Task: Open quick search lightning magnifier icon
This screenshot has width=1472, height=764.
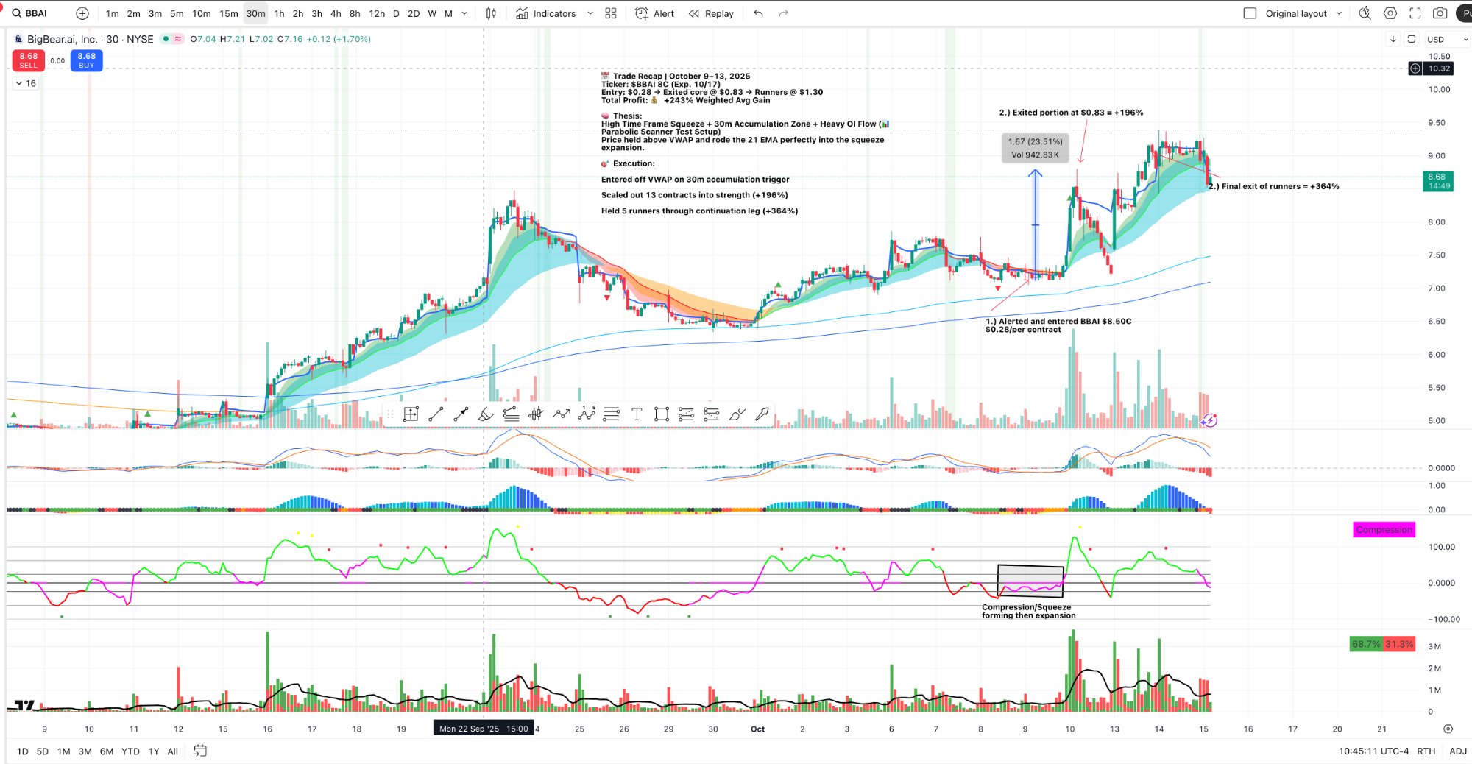Action: pyautogui.click(x=1365, y=13)
